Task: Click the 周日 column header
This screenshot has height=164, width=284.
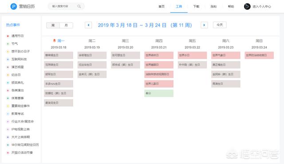Action: tap(259, 41)
